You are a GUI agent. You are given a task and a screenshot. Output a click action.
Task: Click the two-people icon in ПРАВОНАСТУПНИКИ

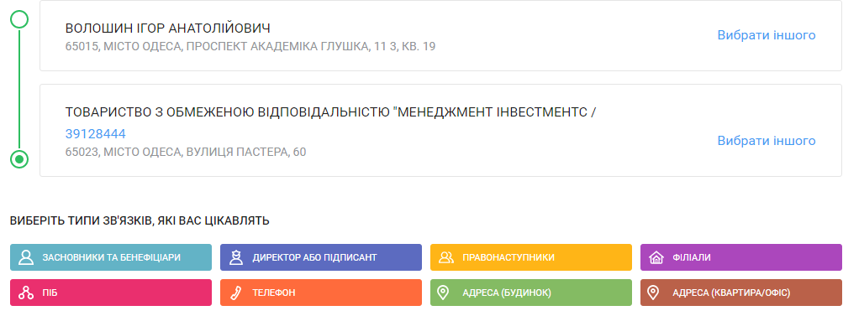[446, 257]
